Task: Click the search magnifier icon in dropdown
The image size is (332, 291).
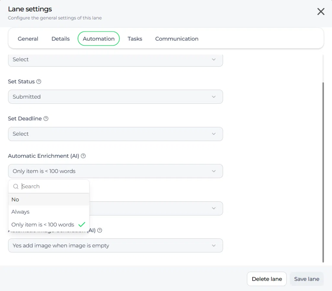Action: tap(16, 186)
